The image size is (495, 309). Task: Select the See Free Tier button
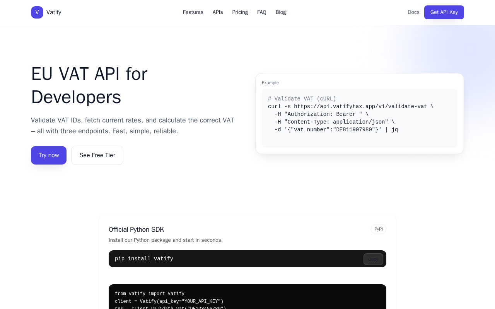[x=97, y=155]
